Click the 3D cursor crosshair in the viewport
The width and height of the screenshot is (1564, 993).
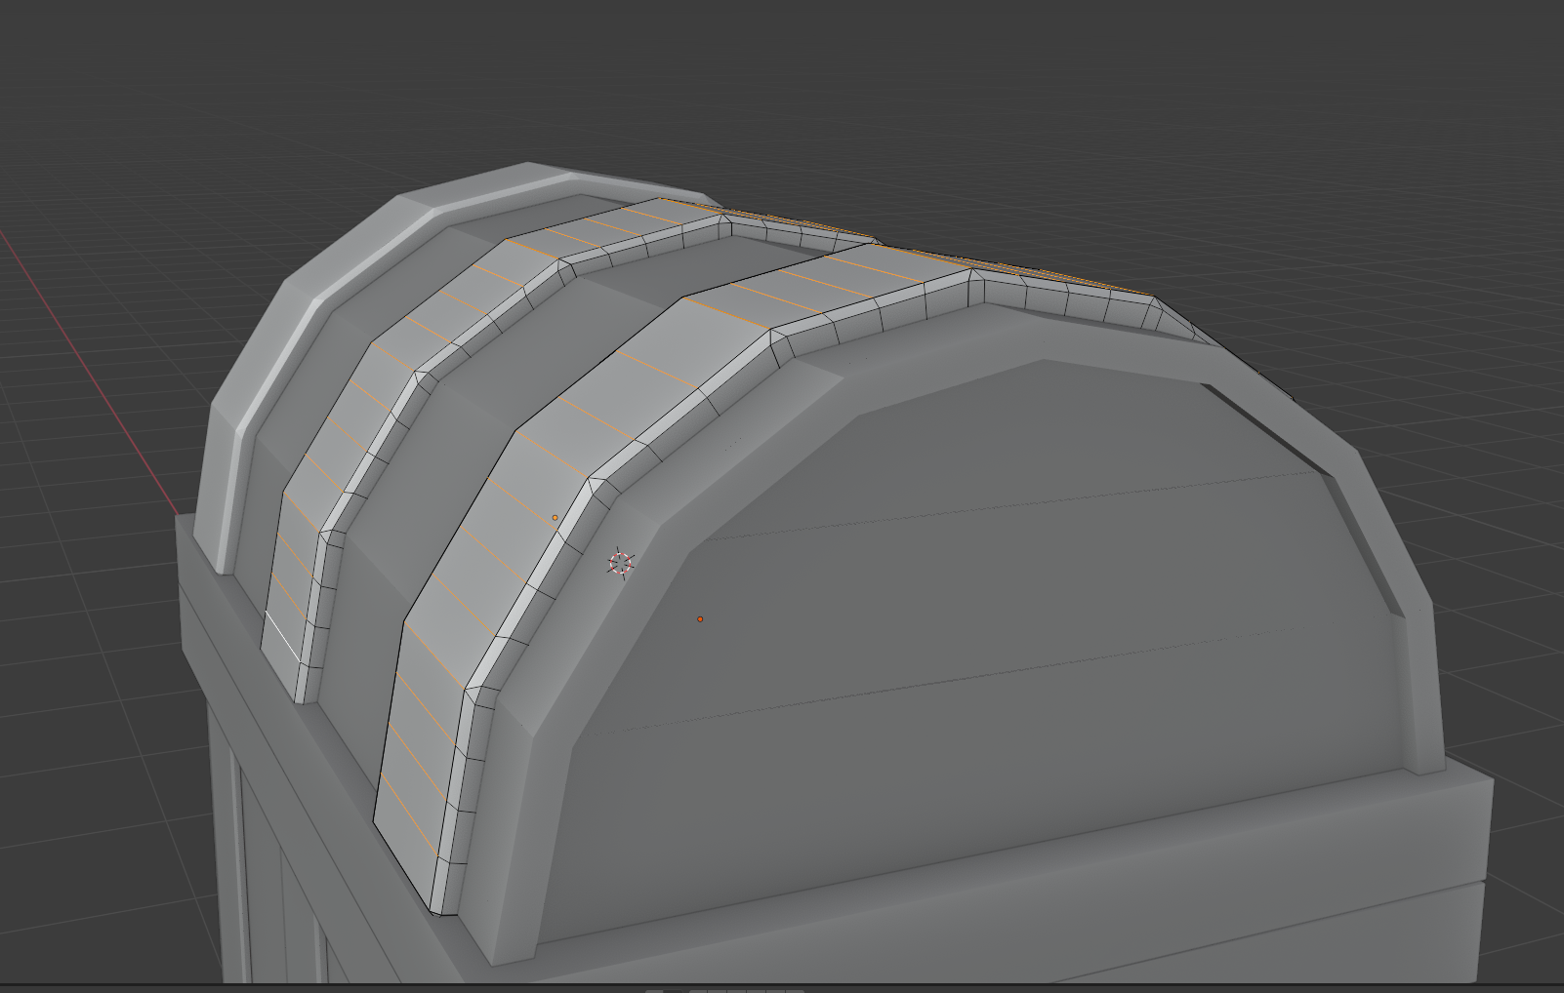pyautogui.click(x=621, y=563)
